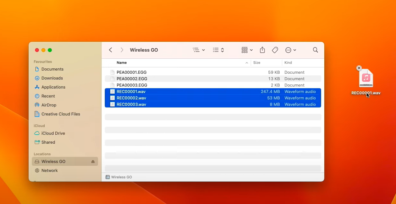Open iCloud Drive in the sidebar

coord(65,133)
